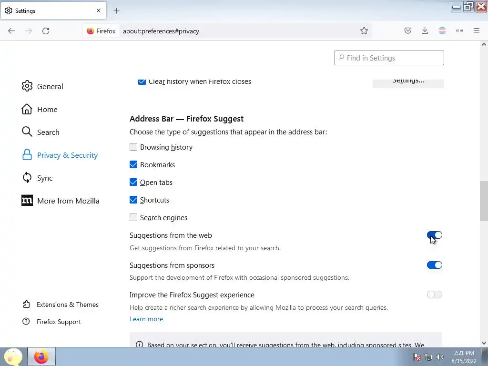Click the Firefox identity icon in the address bar
The width and height of the screenshot is (488, 366).
(x=101, y=31)
